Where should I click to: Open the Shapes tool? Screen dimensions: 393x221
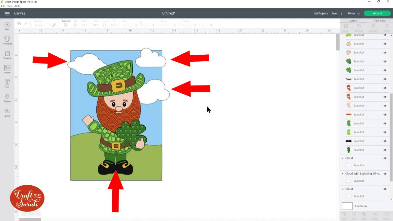pos(7,98)
